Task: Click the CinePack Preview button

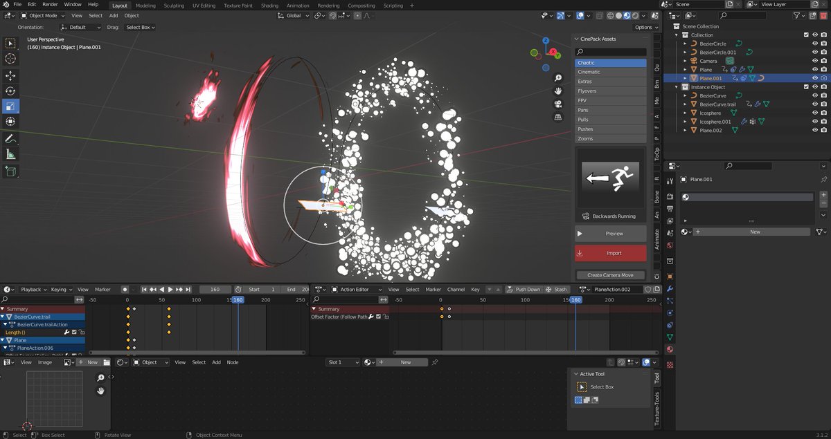Action: pyautogui.click(x=610, y=234)
